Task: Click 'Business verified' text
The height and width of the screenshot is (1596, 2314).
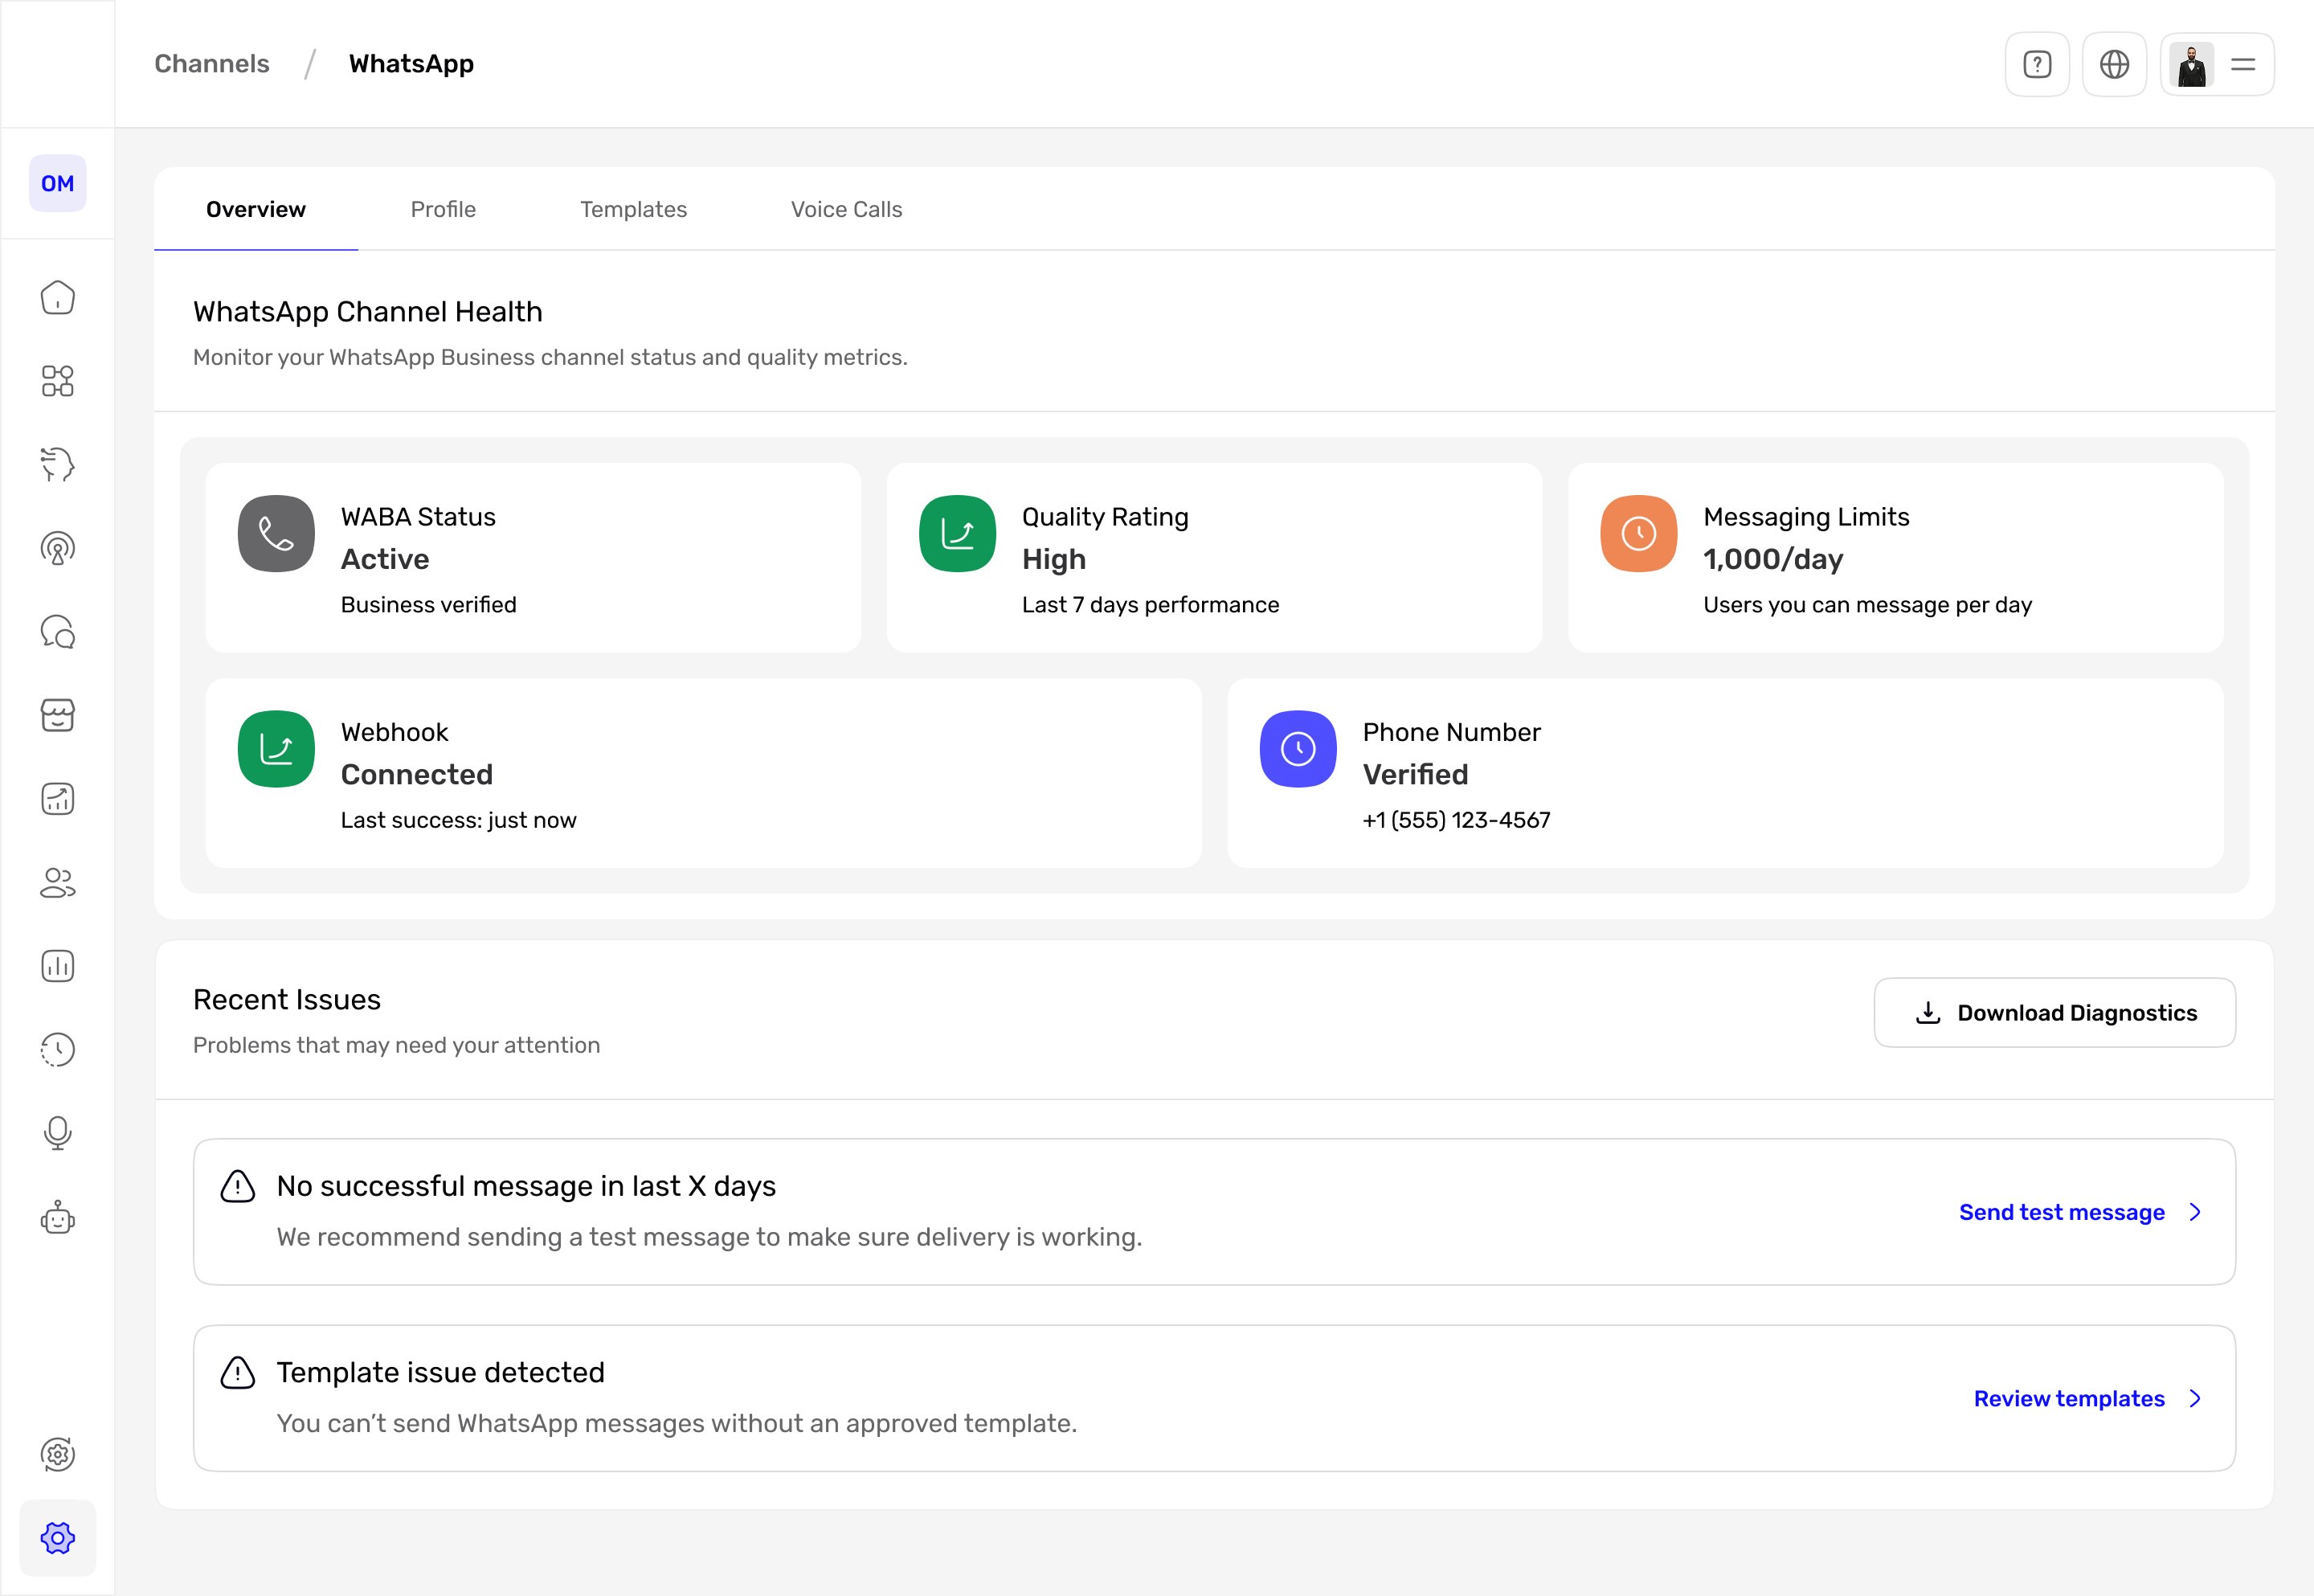Action: coord(427,604)
